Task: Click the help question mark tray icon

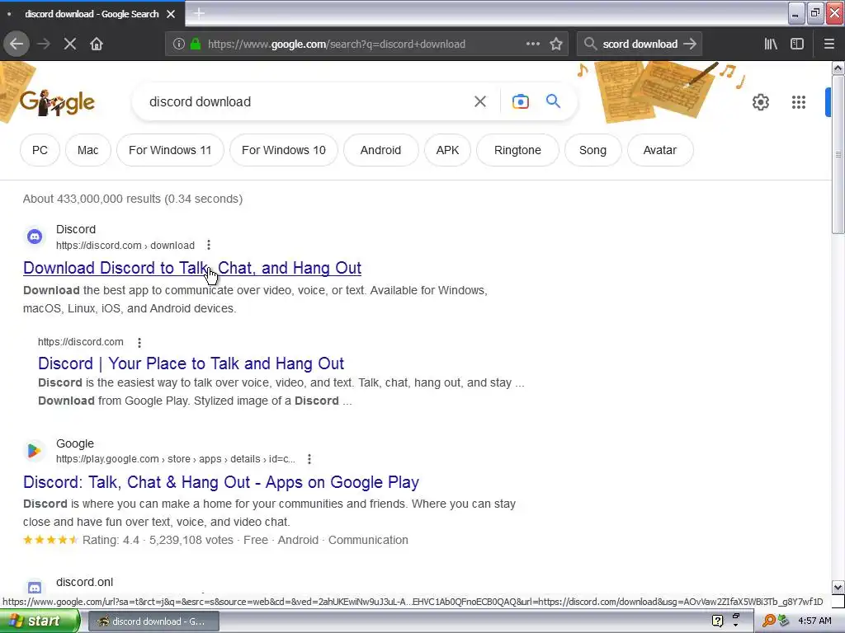Action: tap(718, 621)
